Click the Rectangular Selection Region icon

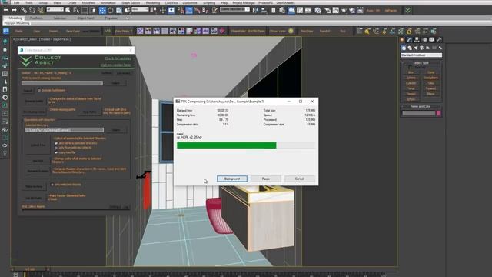pos(85,10)
